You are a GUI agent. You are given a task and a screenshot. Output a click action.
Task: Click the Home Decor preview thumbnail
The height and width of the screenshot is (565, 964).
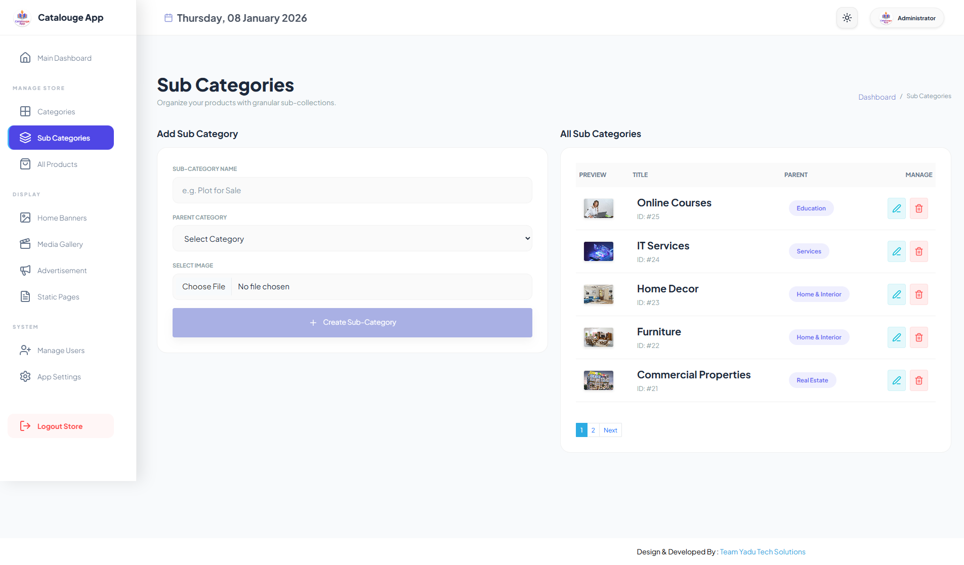599,294
